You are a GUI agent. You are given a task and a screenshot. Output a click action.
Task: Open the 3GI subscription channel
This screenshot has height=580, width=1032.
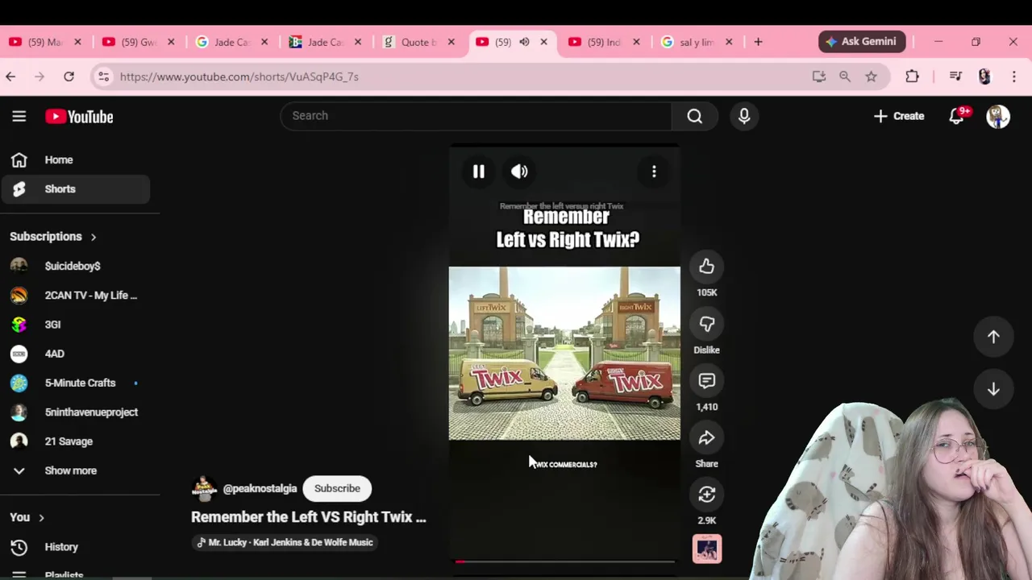pos(75,325)
